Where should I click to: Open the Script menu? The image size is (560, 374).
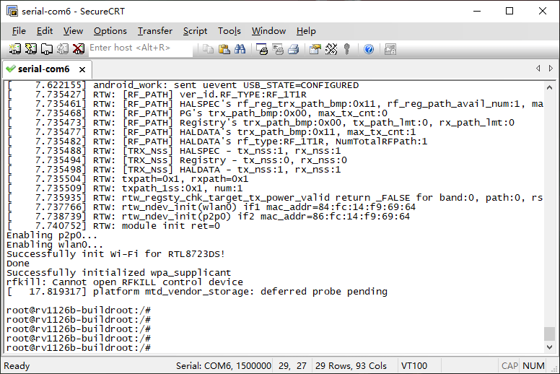tap(195, 31)
